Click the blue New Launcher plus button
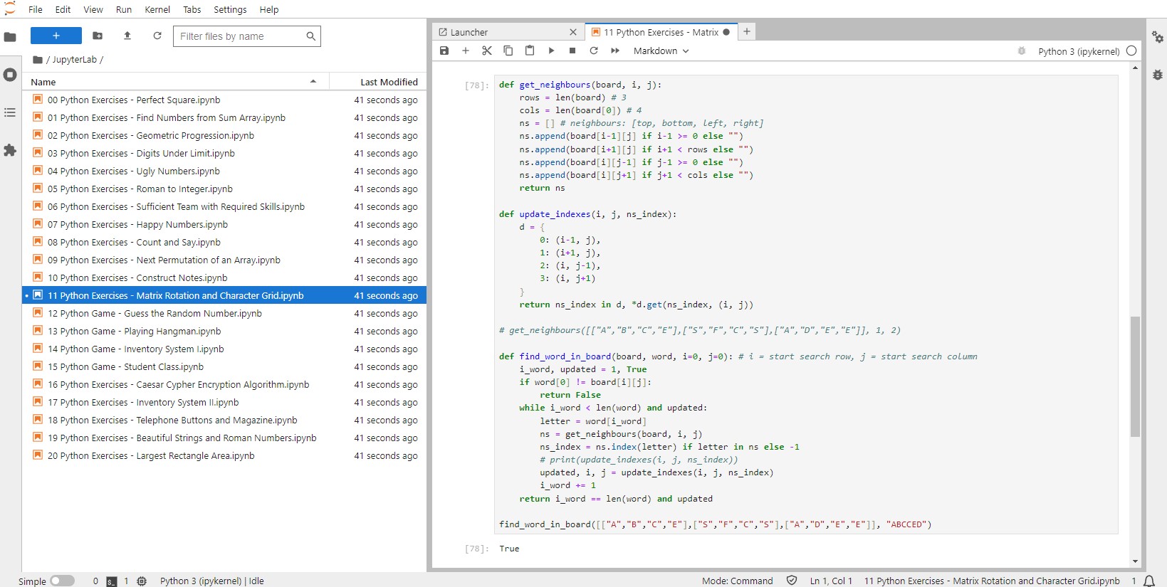 click(x=56, y=36)
